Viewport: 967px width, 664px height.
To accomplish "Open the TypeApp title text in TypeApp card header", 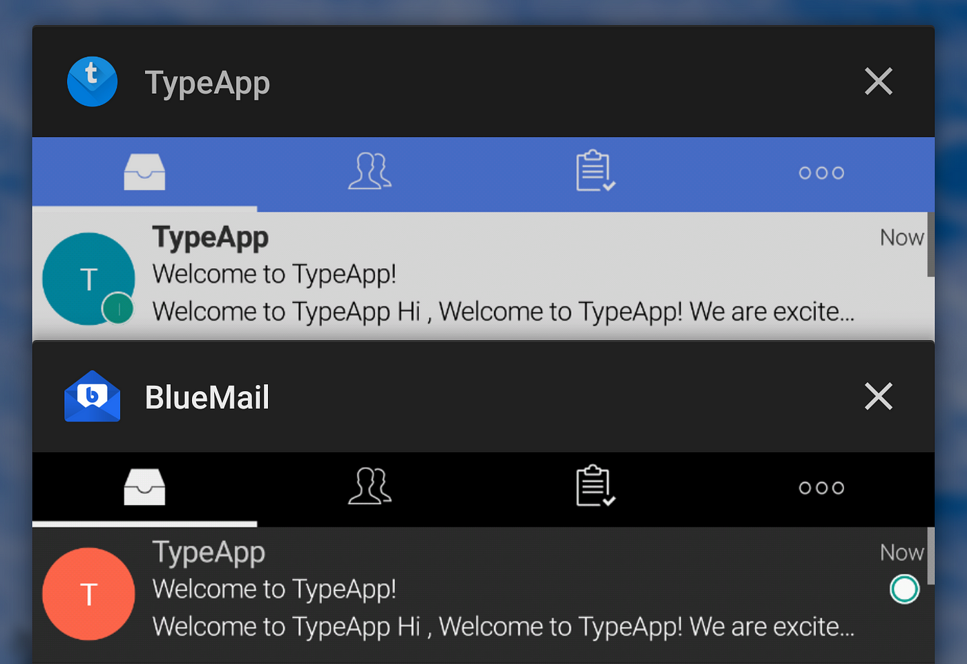I will (207, 84).
